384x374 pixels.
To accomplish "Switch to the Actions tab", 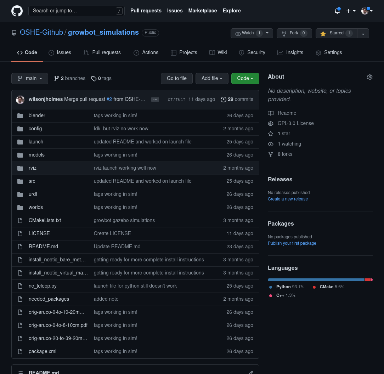I will coord(146,53).
